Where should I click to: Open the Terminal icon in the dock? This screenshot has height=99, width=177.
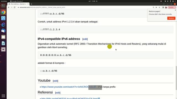pyautogui.click(x=3, y=6)
